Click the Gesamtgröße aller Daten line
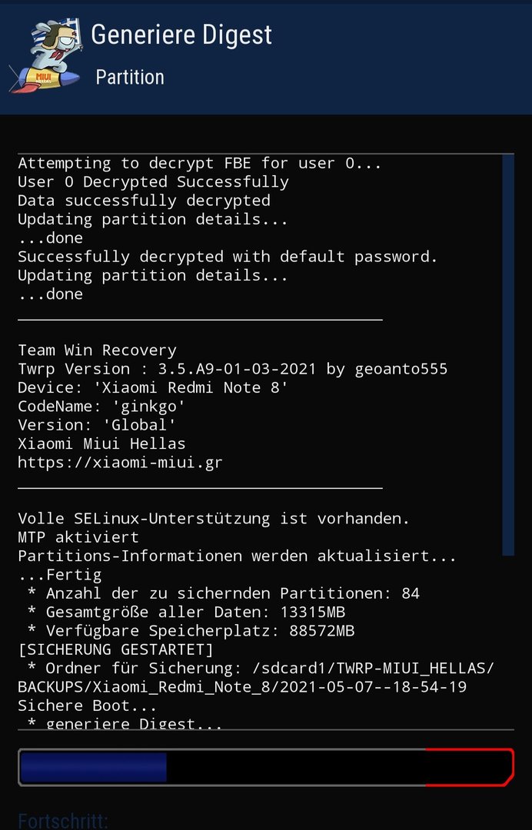This screenshot has width=532, height=830. (186, 613)
